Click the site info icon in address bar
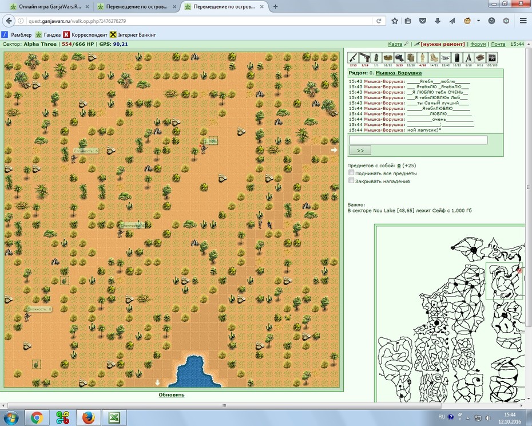Screen dimensions: 532x426 tap(21, 21)
